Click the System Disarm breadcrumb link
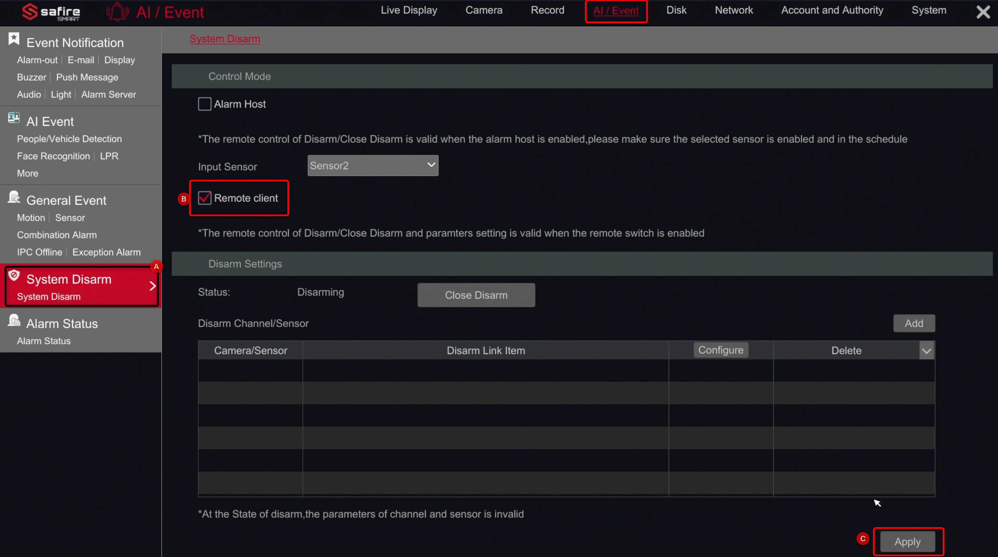 tap(225, 39)
